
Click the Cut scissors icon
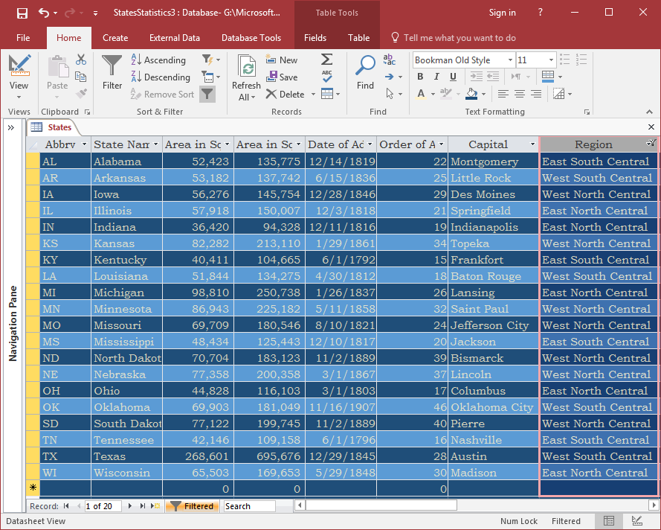pos(81,60)
